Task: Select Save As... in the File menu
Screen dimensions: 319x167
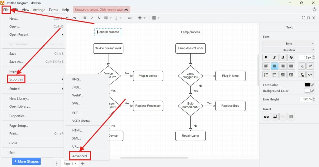Action: point(16,62)
